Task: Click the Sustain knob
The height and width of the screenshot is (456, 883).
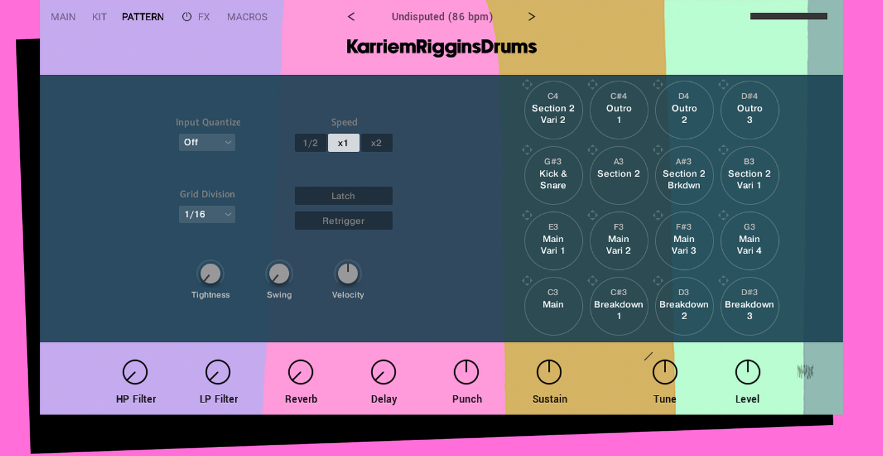Action: [549, 373]
